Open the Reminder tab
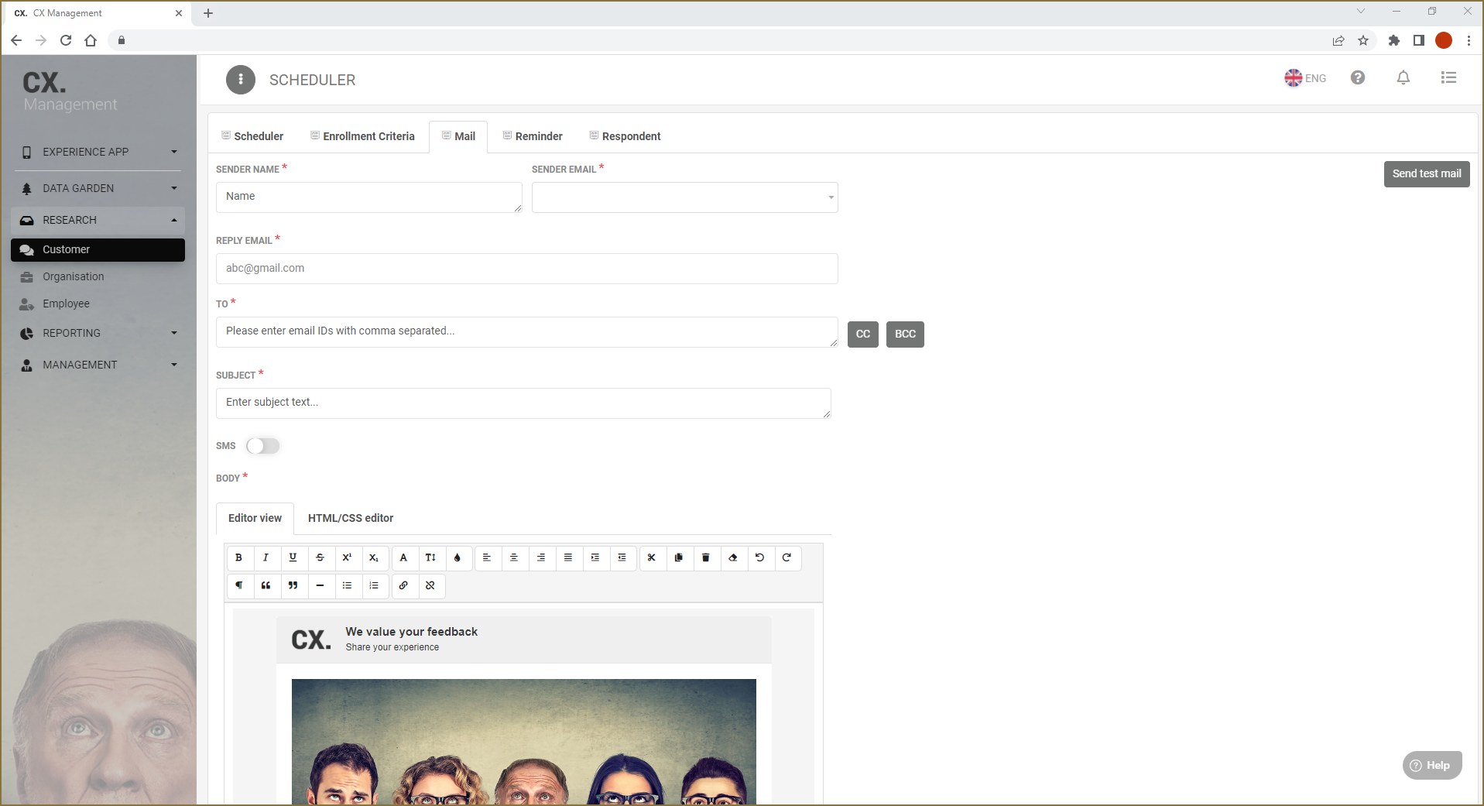 click(533, 136)
